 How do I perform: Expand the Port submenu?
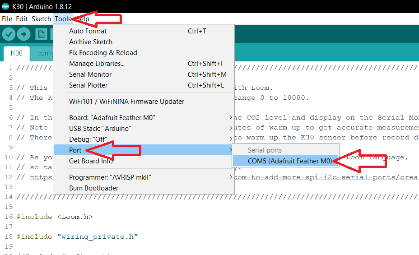pos(144,150)
